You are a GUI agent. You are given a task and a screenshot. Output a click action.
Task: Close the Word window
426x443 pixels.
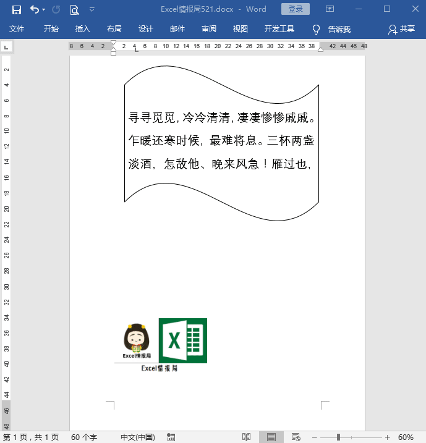415,9
